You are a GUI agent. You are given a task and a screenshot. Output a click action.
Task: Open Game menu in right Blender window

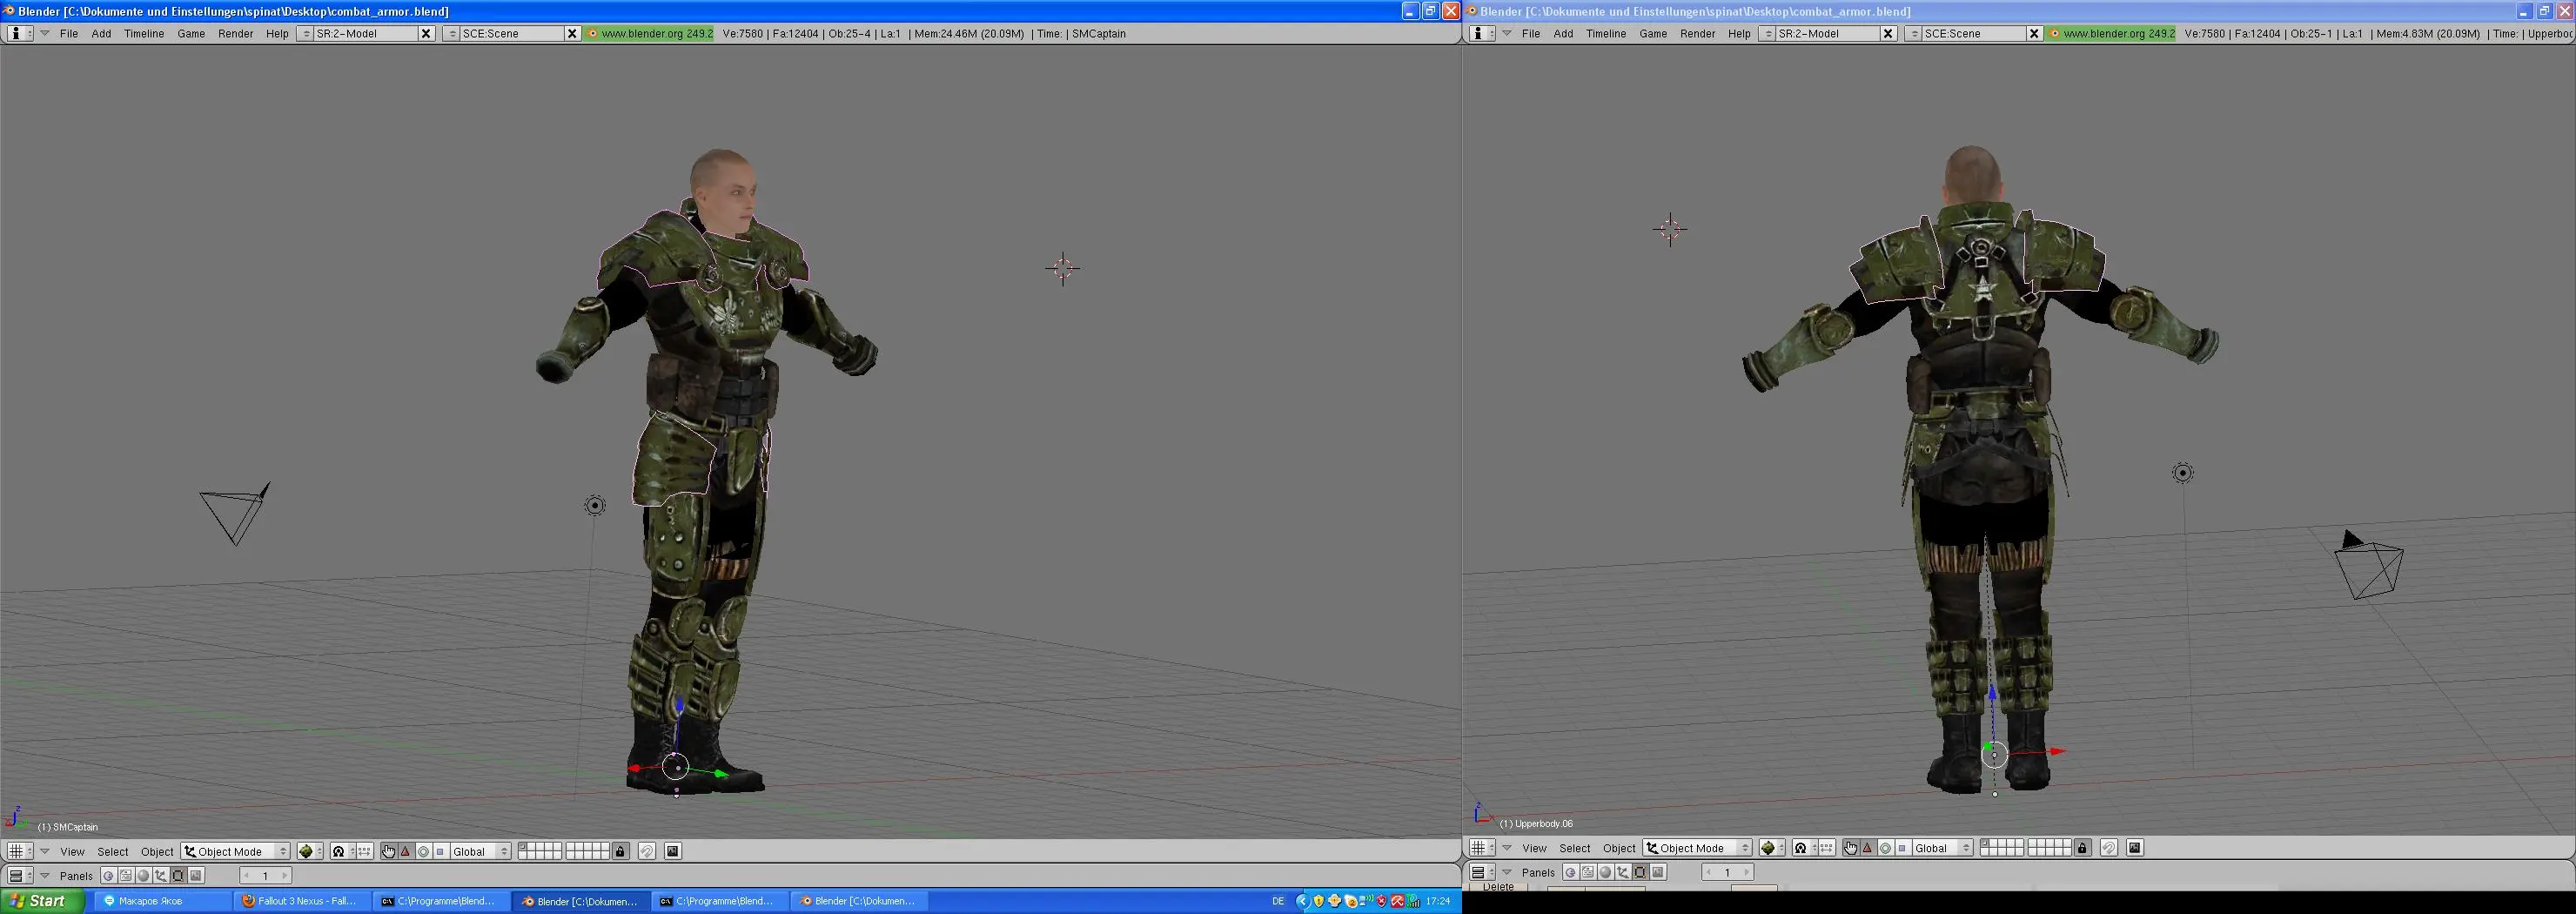[1653, 33]
